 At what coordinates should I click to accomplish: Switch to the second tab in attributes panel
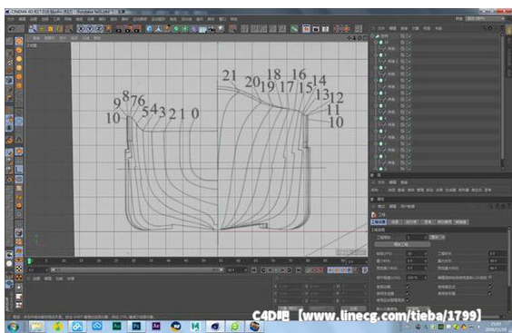point(395,222)
